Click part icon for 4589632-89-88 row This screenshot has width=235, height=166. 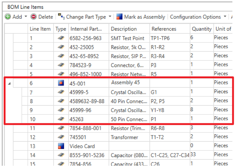(x=61, y=101)
